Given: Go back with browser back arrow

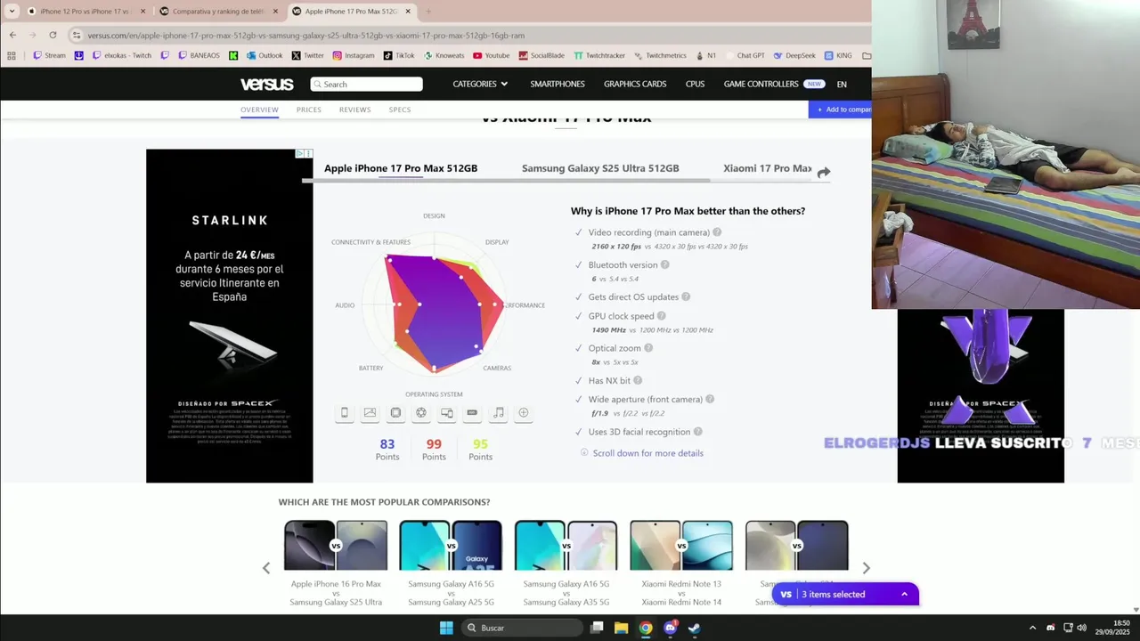Looking at the screenshot, I should click(12, 35).
